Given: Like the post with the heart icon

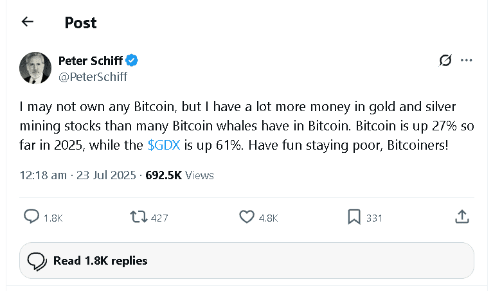Looking at the screenshot, I should (247, 217).
